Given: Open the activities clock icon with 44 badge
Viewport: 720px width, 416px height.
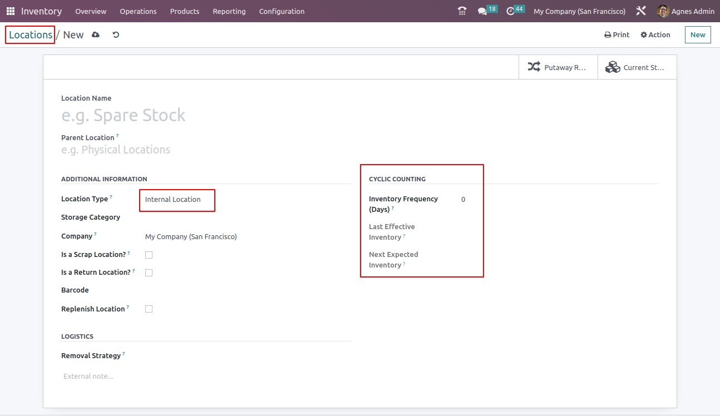Looking at the screenshot, I should point(510,11).
